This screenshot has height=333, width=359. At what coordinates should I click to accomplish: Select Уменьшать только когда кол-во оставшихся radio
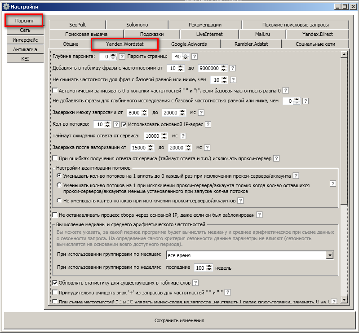(59, 185)
